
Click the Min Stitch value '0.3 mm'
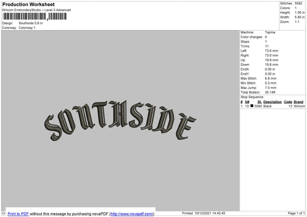pos(271,83)
